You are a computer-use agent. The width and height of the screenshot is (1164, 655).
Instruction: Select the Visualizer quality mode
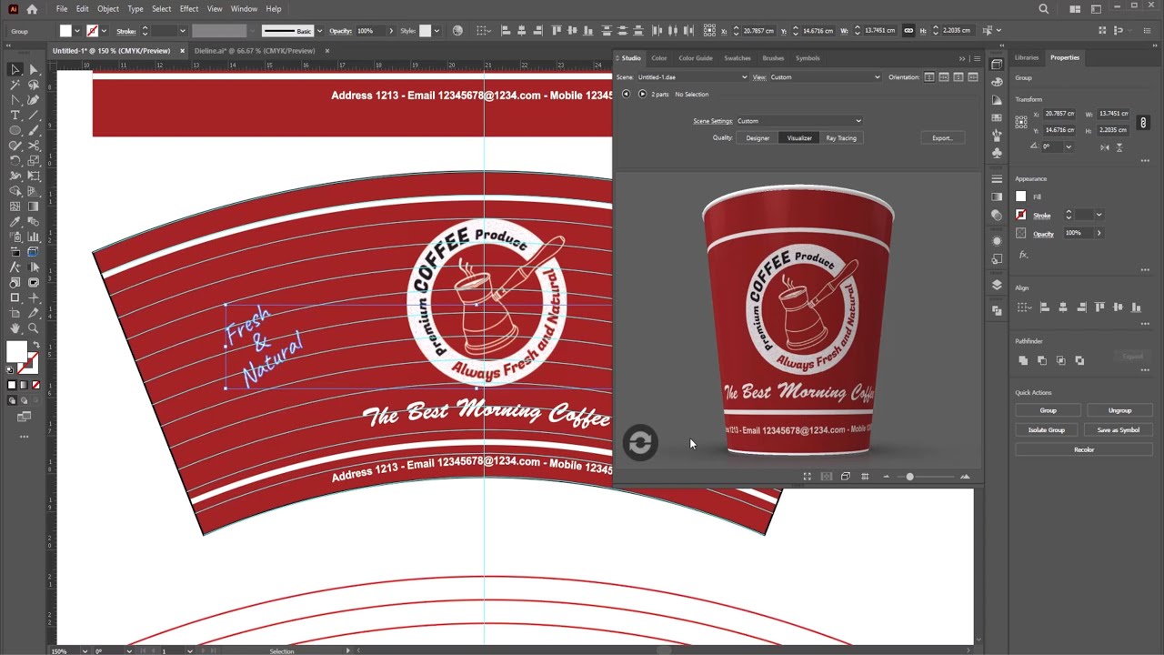tap(799, 138)
